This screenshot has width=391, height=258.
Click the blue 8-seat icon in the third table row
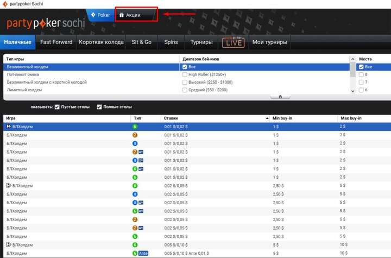click(x=135, y=143)
